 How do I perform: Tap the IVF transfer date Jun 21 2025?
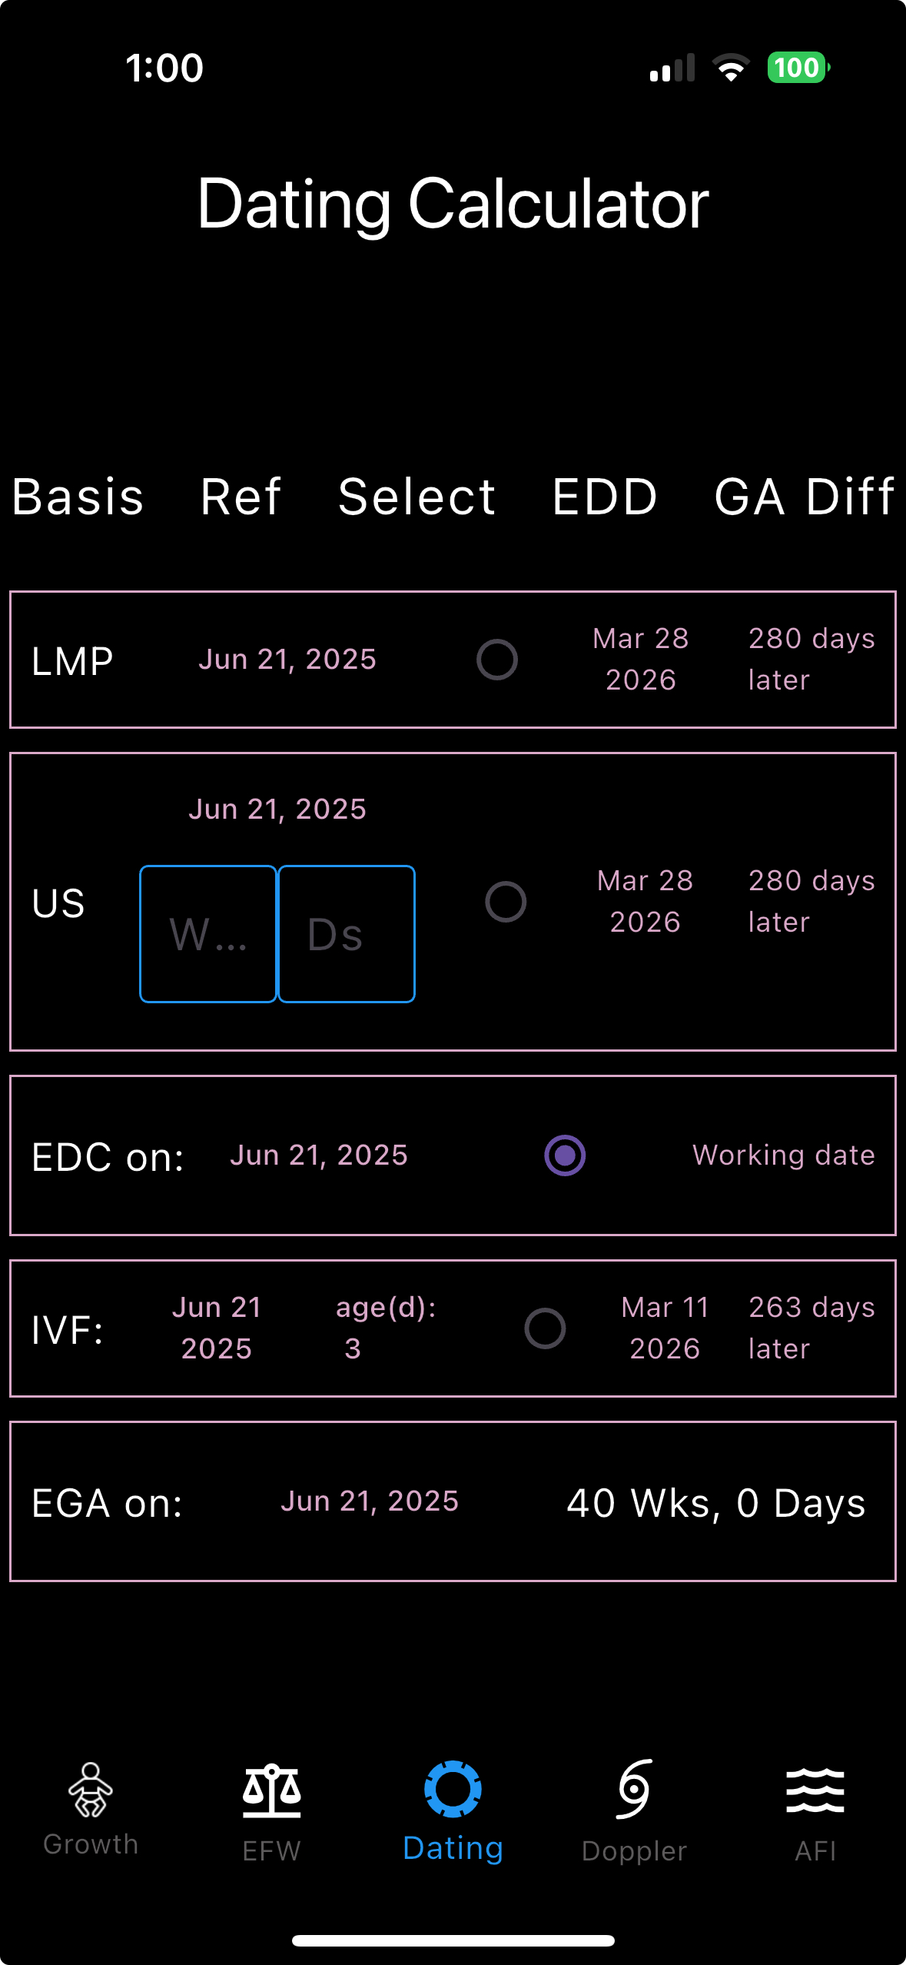(x=217, y=1328)
